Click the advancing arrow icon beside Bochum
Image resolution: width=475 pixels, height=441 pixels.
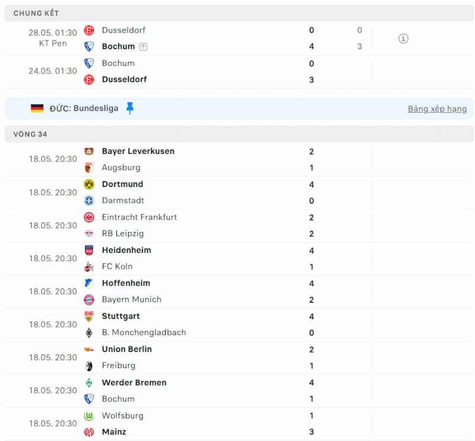click(143, 46)
